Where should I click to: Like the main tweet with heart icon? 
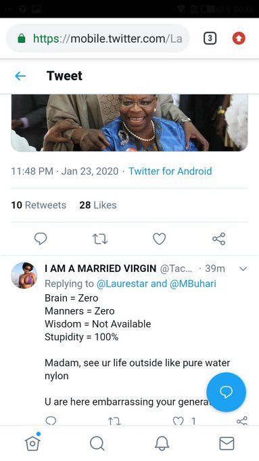pyautogui.click(x=160, y=239)
